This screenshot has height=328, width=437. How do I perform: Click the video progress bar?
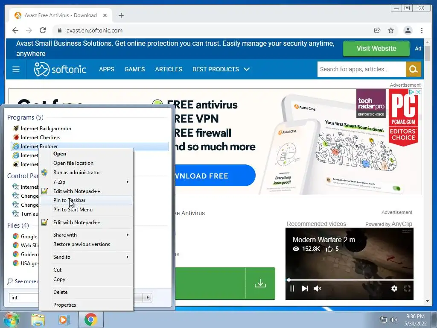[x=350, y=280]
